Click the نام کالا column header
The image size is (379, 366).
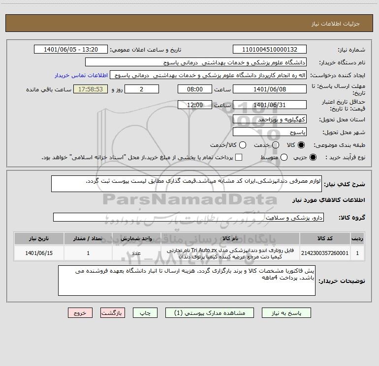tap(230, 238)
